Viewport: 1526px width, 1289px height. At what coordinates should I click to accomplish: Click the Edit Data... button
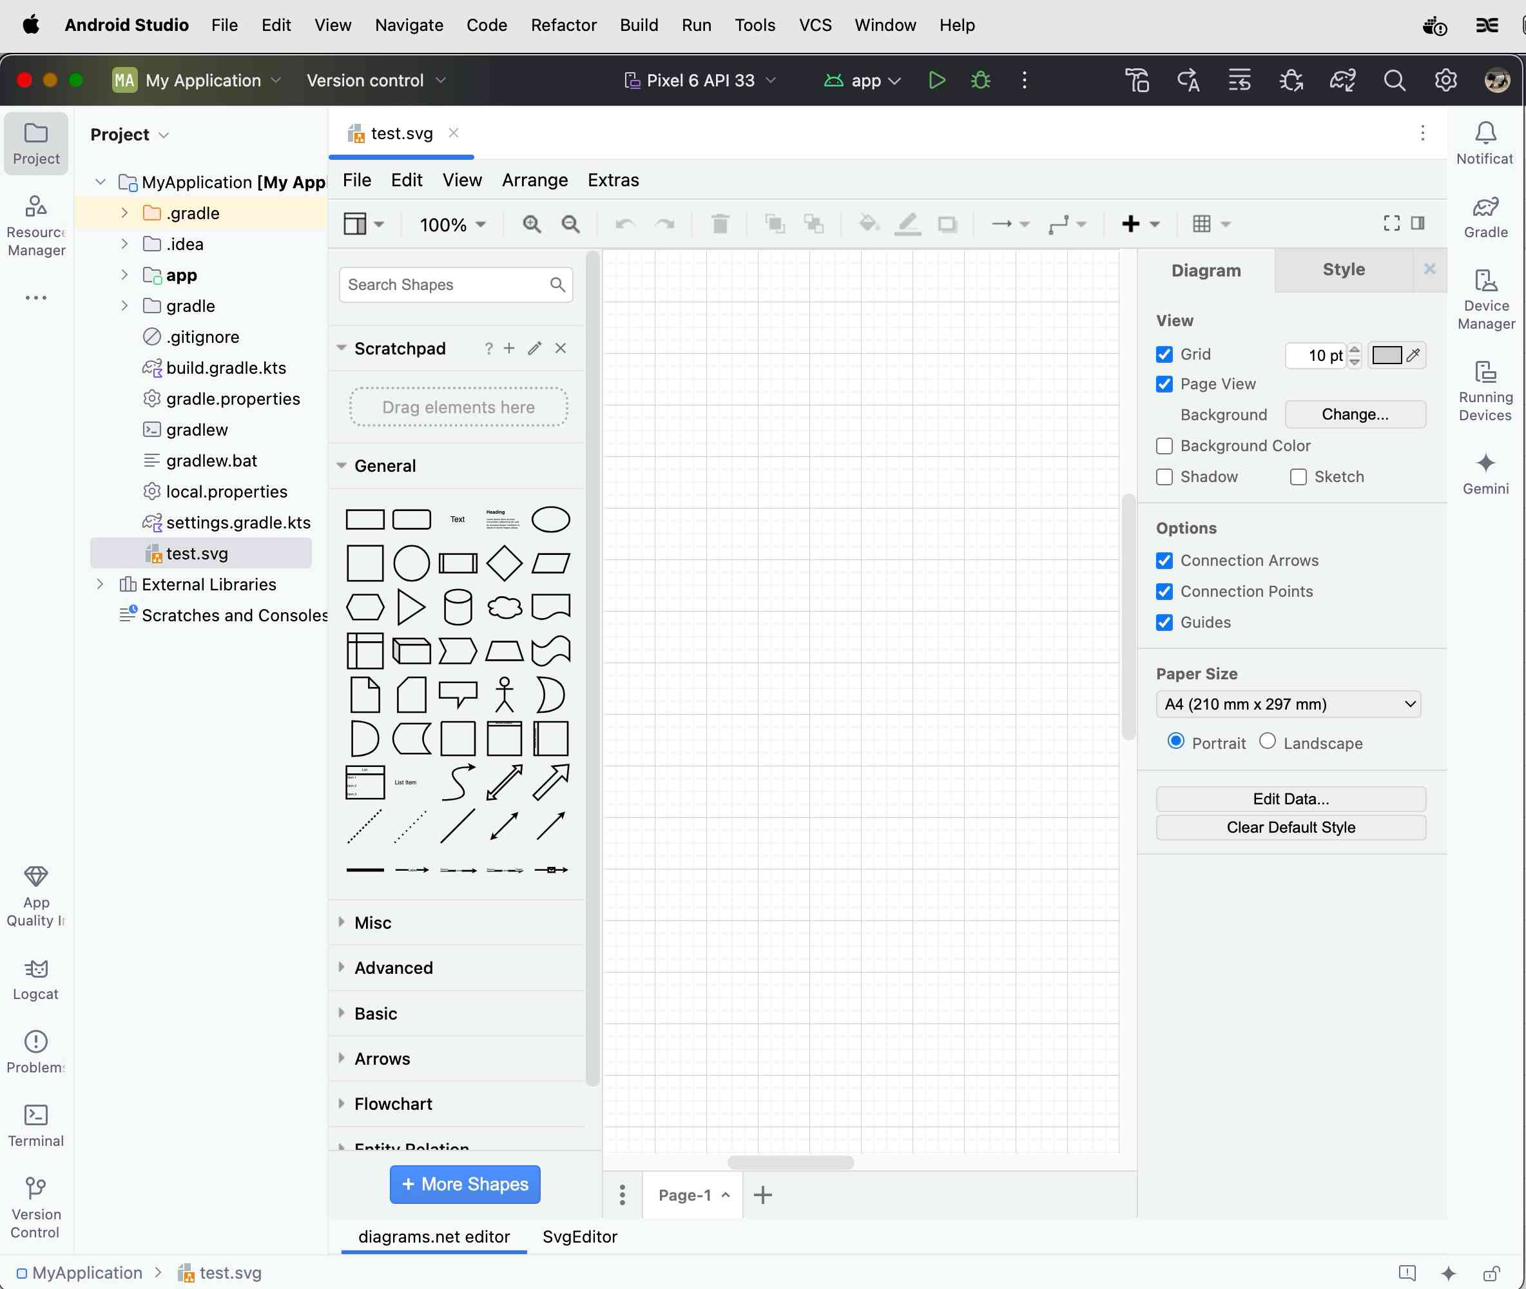pos(1290,799)
